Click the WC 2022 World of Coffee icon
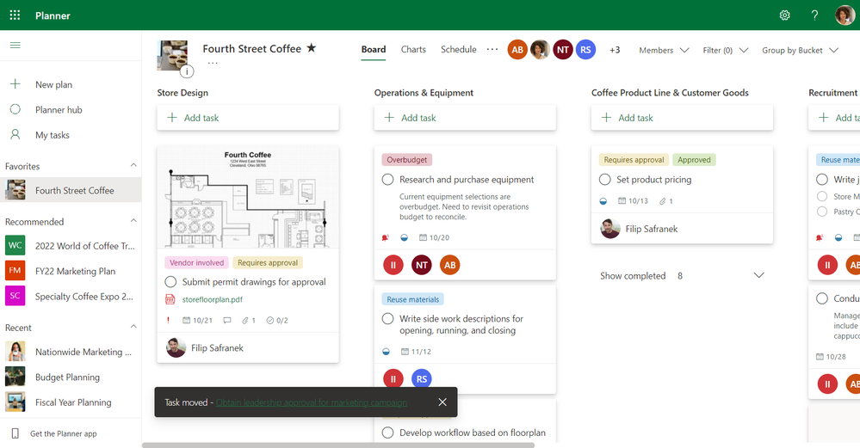Viewport: 860px width, 448px height. (15, 245)
